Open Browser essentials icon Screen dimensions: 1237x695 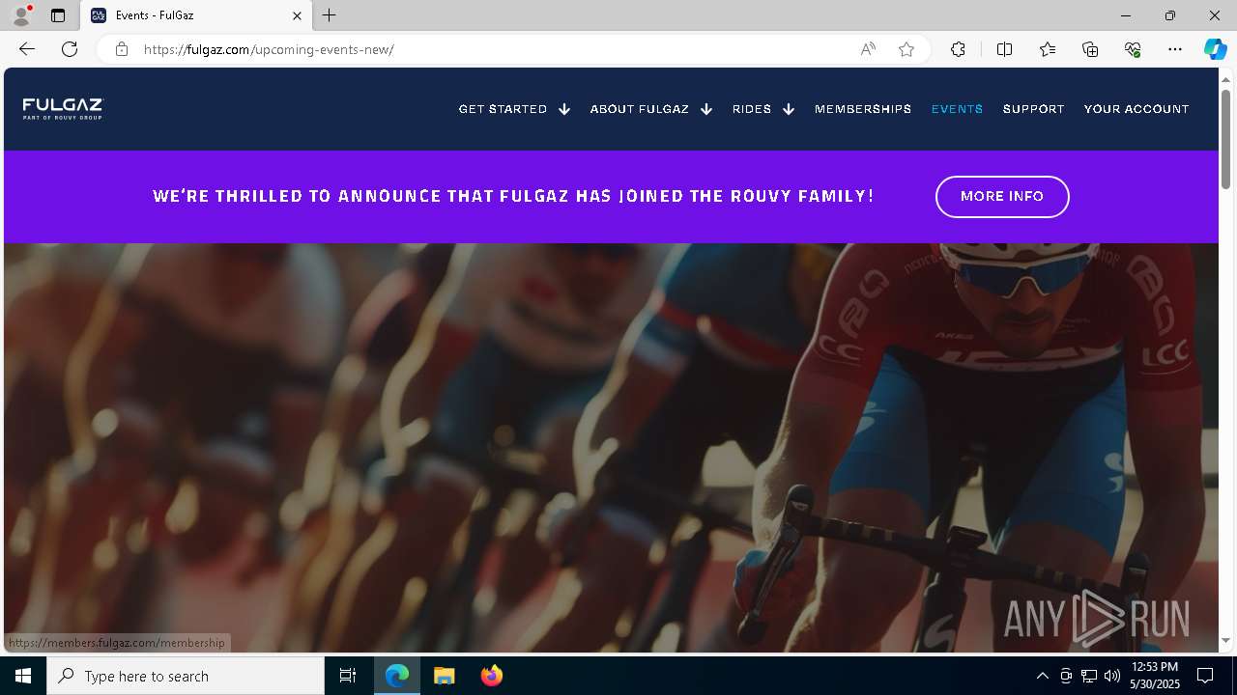[1133, 49]
